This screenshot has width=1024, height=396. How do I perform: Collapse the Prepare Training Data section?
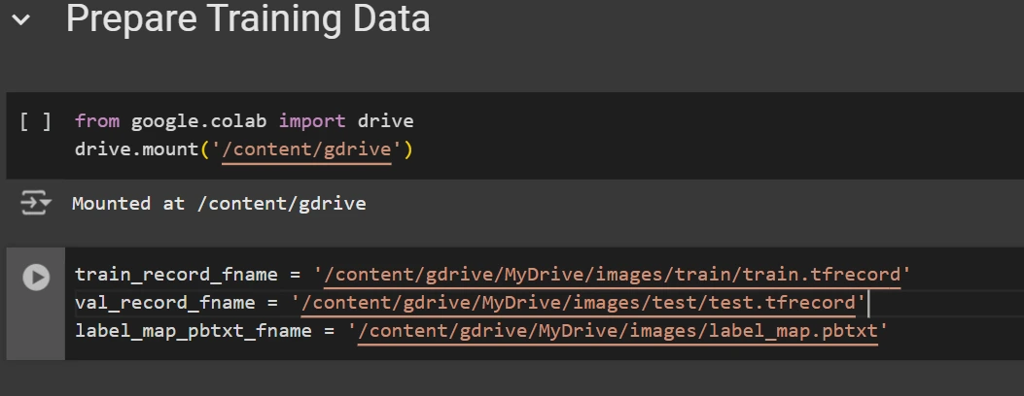pos(20,19)
